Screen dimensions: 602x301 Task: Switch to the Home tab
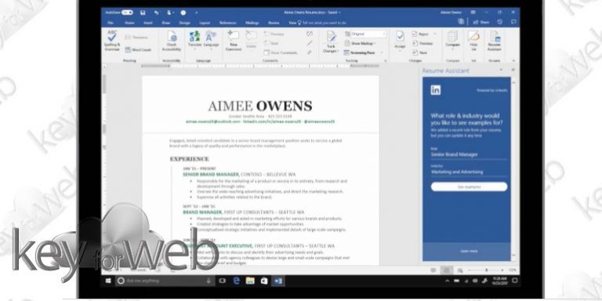129,23
